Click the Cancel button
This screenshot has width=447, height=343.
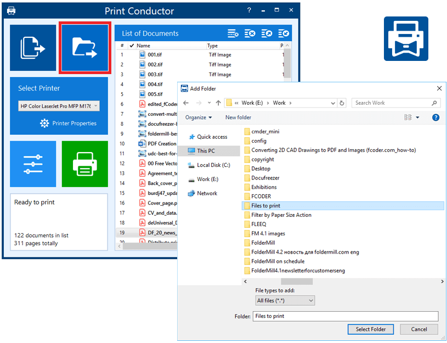418,329
